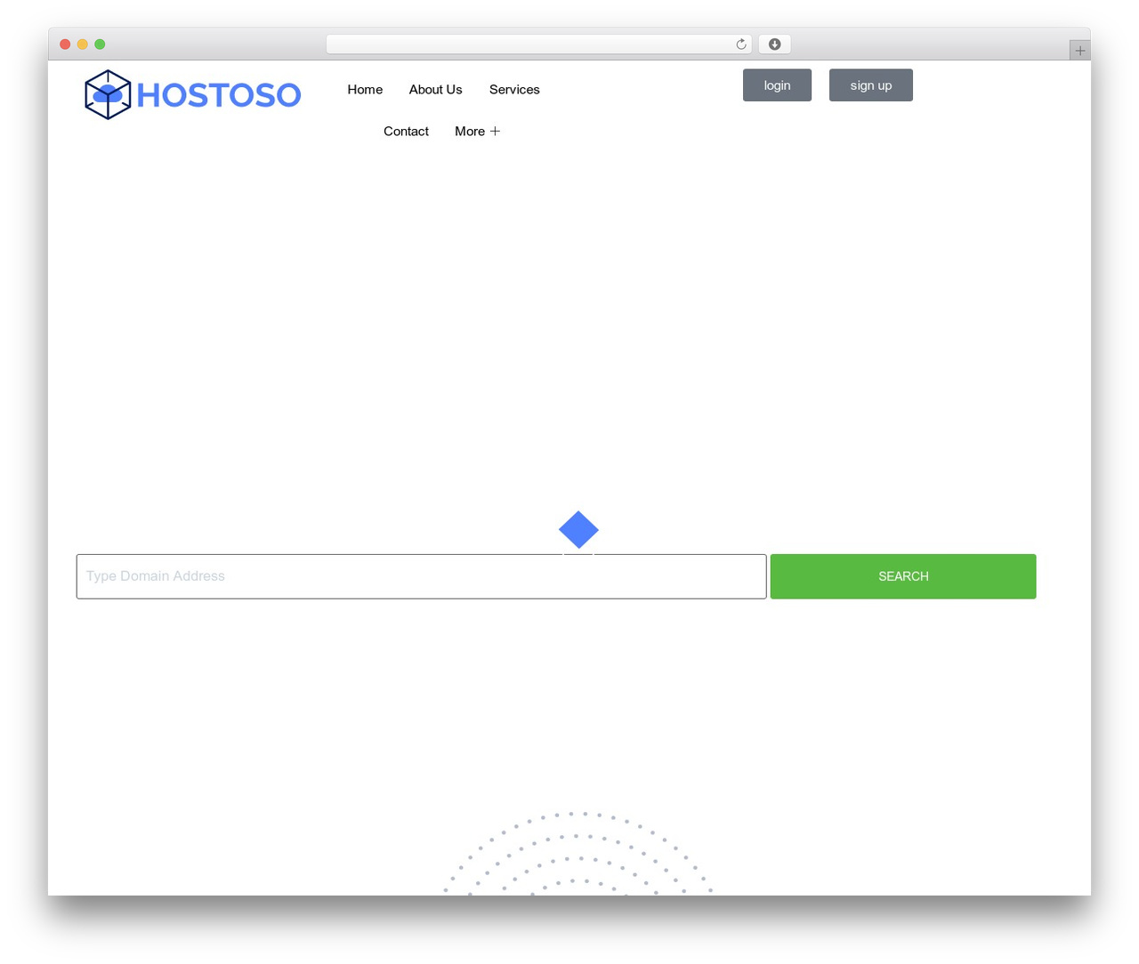1139x964 pixels.
Task: Navigate to the Contact page
Action: 406,131
